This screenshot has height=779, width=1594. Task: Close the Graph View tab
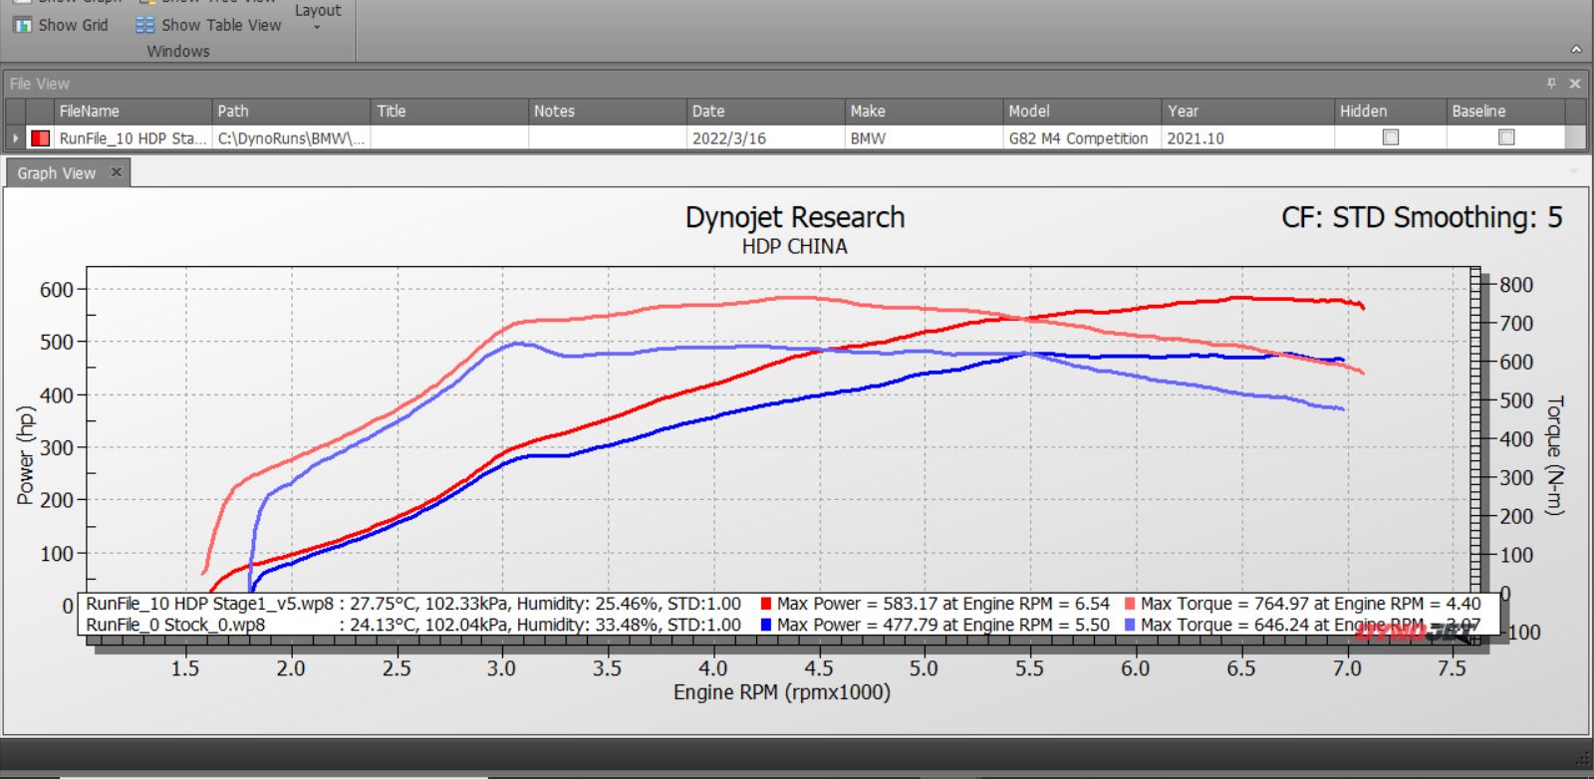tap(117, 172)
